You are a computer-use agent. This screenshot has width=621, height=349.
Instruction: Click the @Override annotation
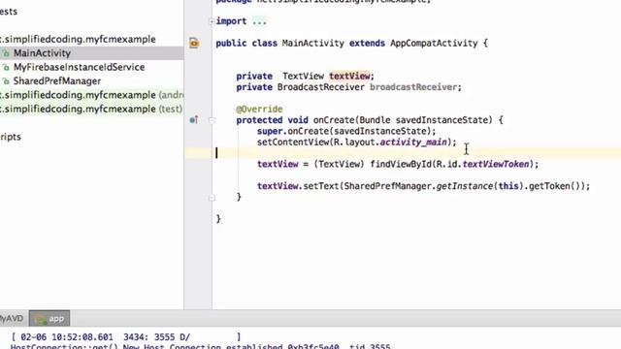[259, 110]
